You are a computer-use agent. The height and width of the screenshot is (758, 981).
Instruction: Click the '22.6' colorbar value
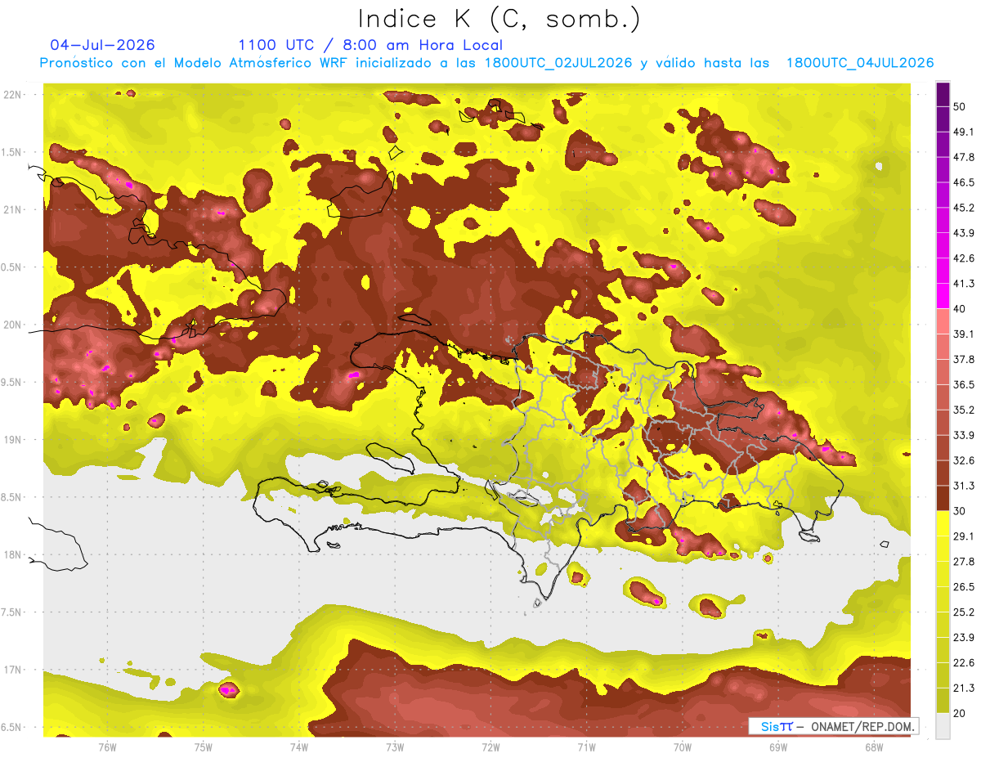964,663
